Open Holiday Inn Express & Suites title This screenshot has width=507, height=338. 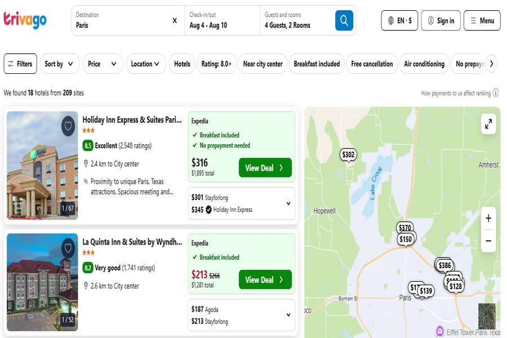tap(132, 119)
